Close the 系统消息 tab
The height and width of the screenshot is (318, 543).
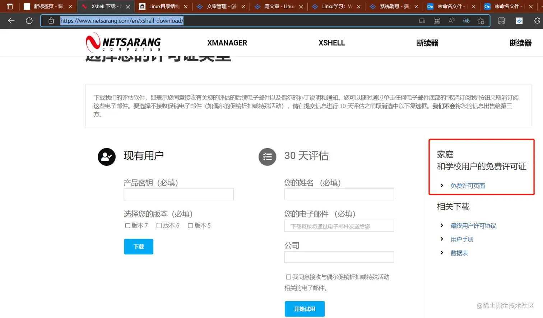(x=416, y=6)
